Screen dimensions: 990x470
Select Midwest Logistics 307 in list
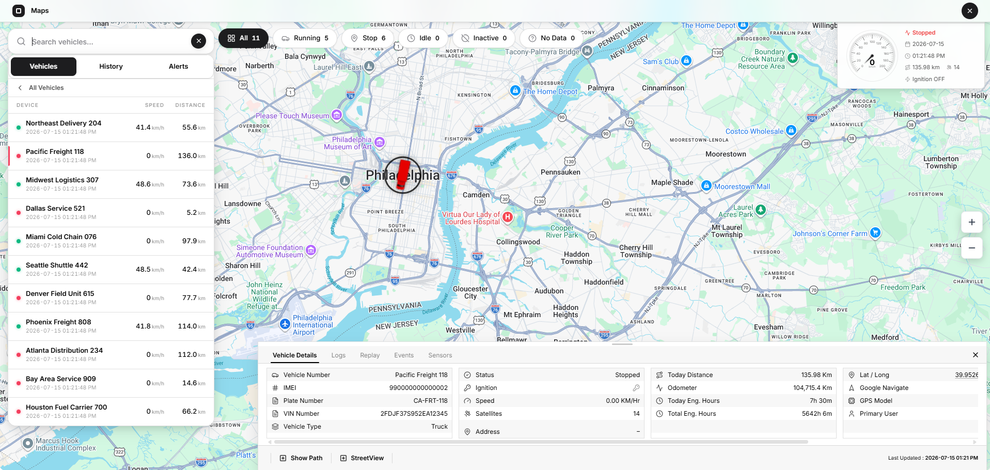(x=111, y=184)
